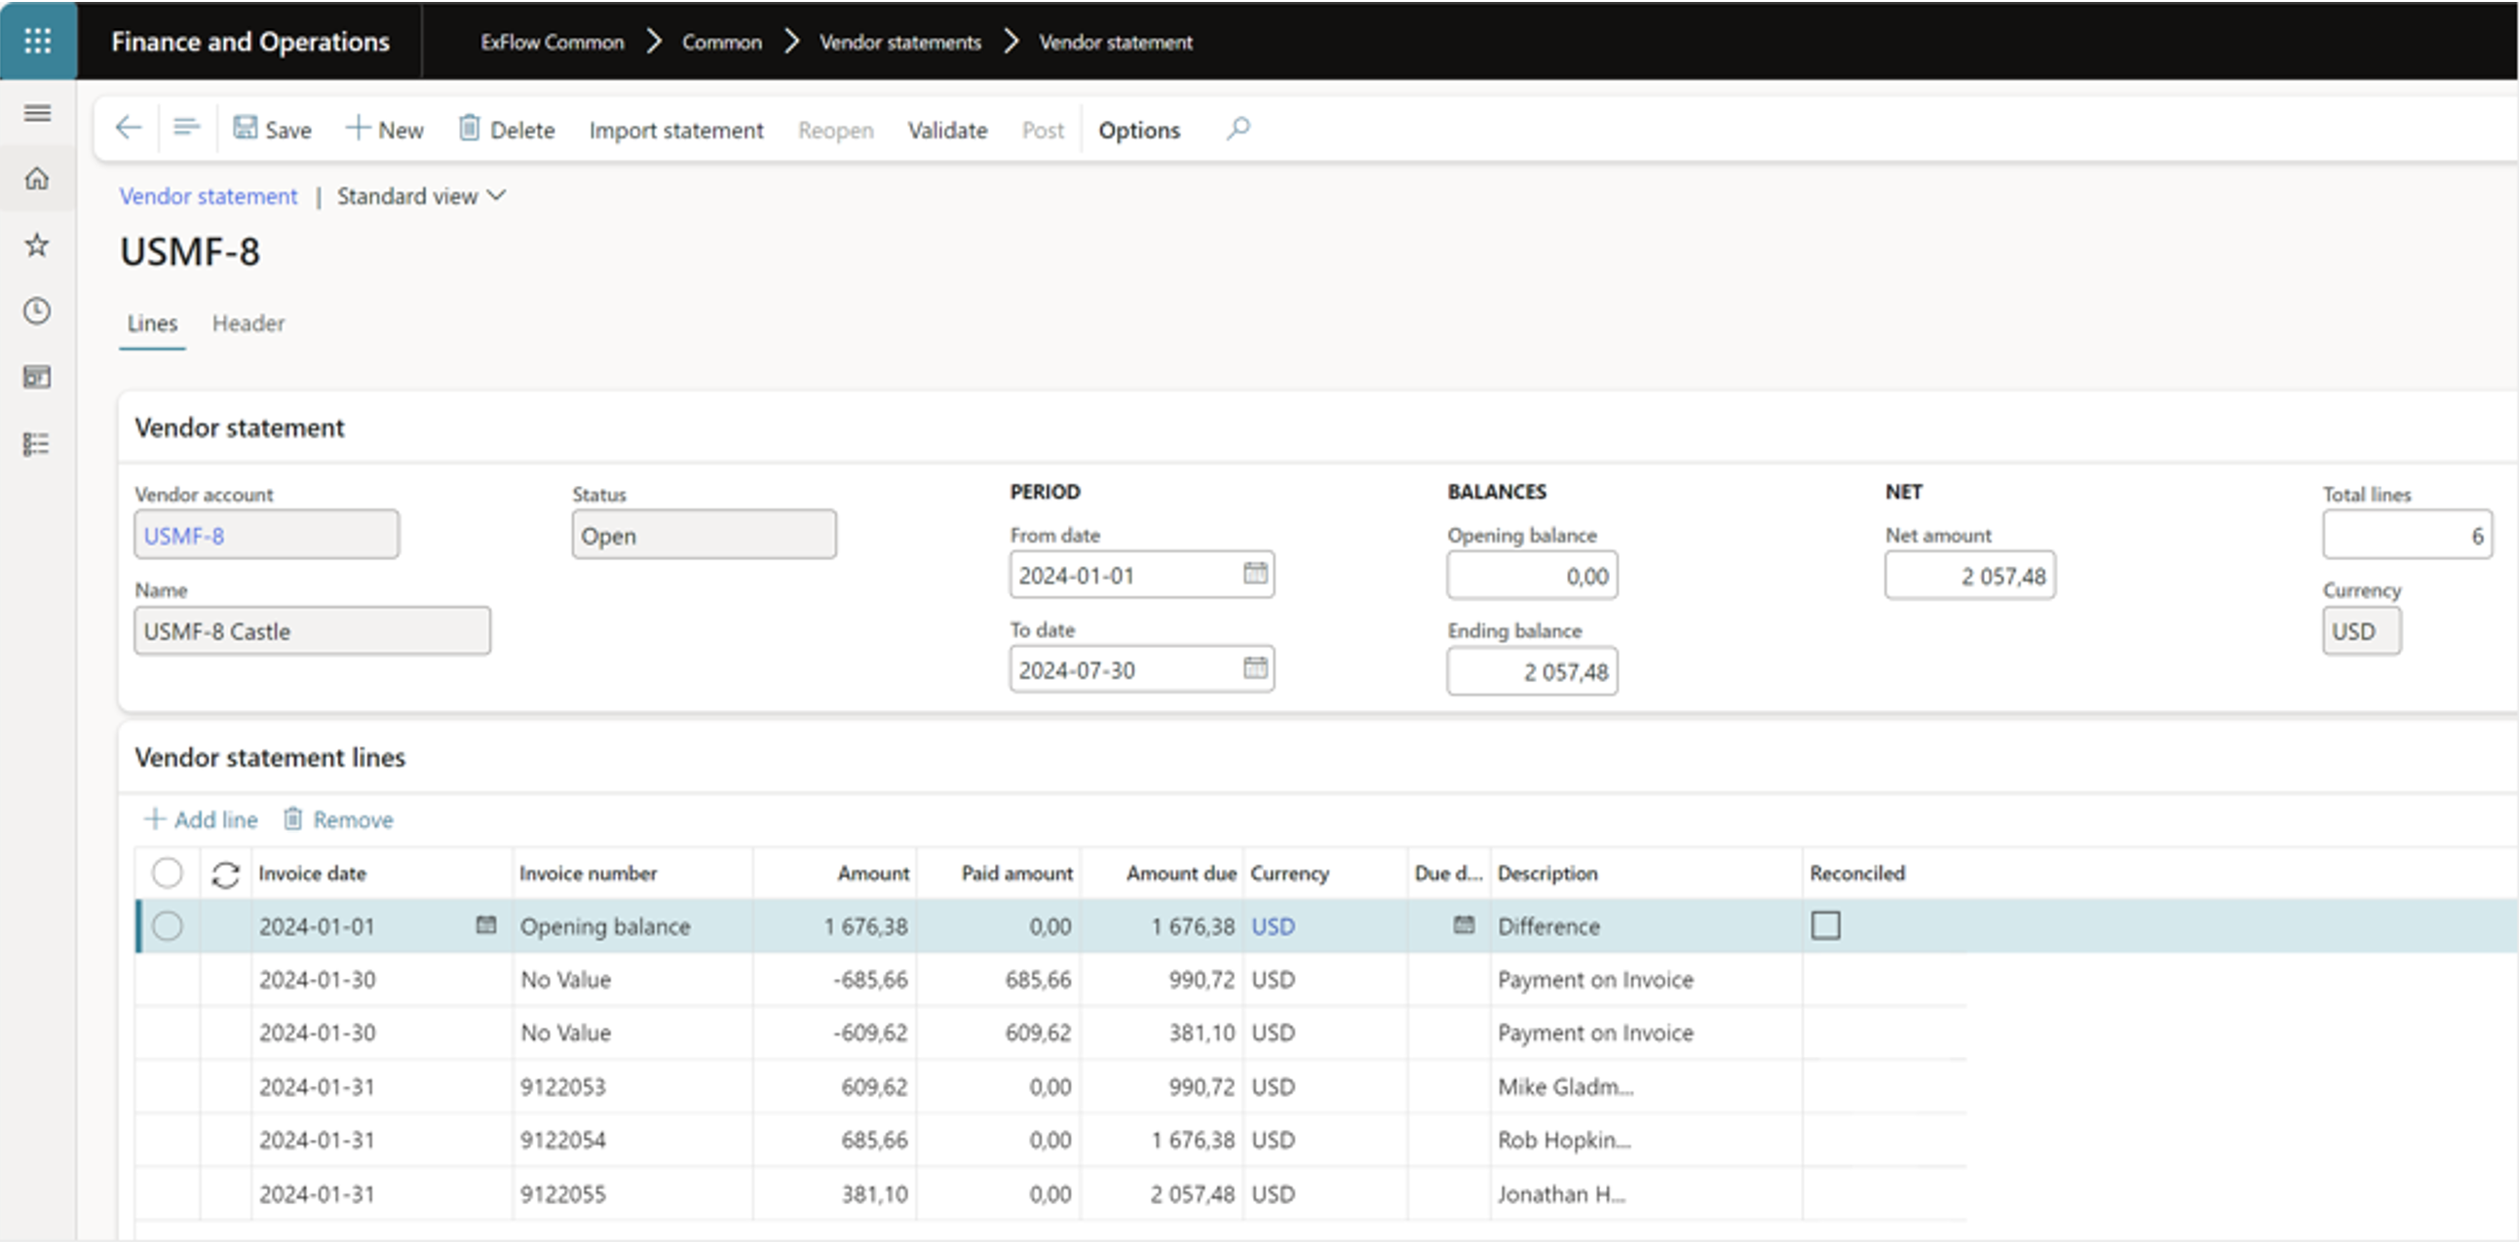The height and width of the screenshot is (1242, 2519).
Task: Toggle select-all circle in grid header
Action: (168, 873)
